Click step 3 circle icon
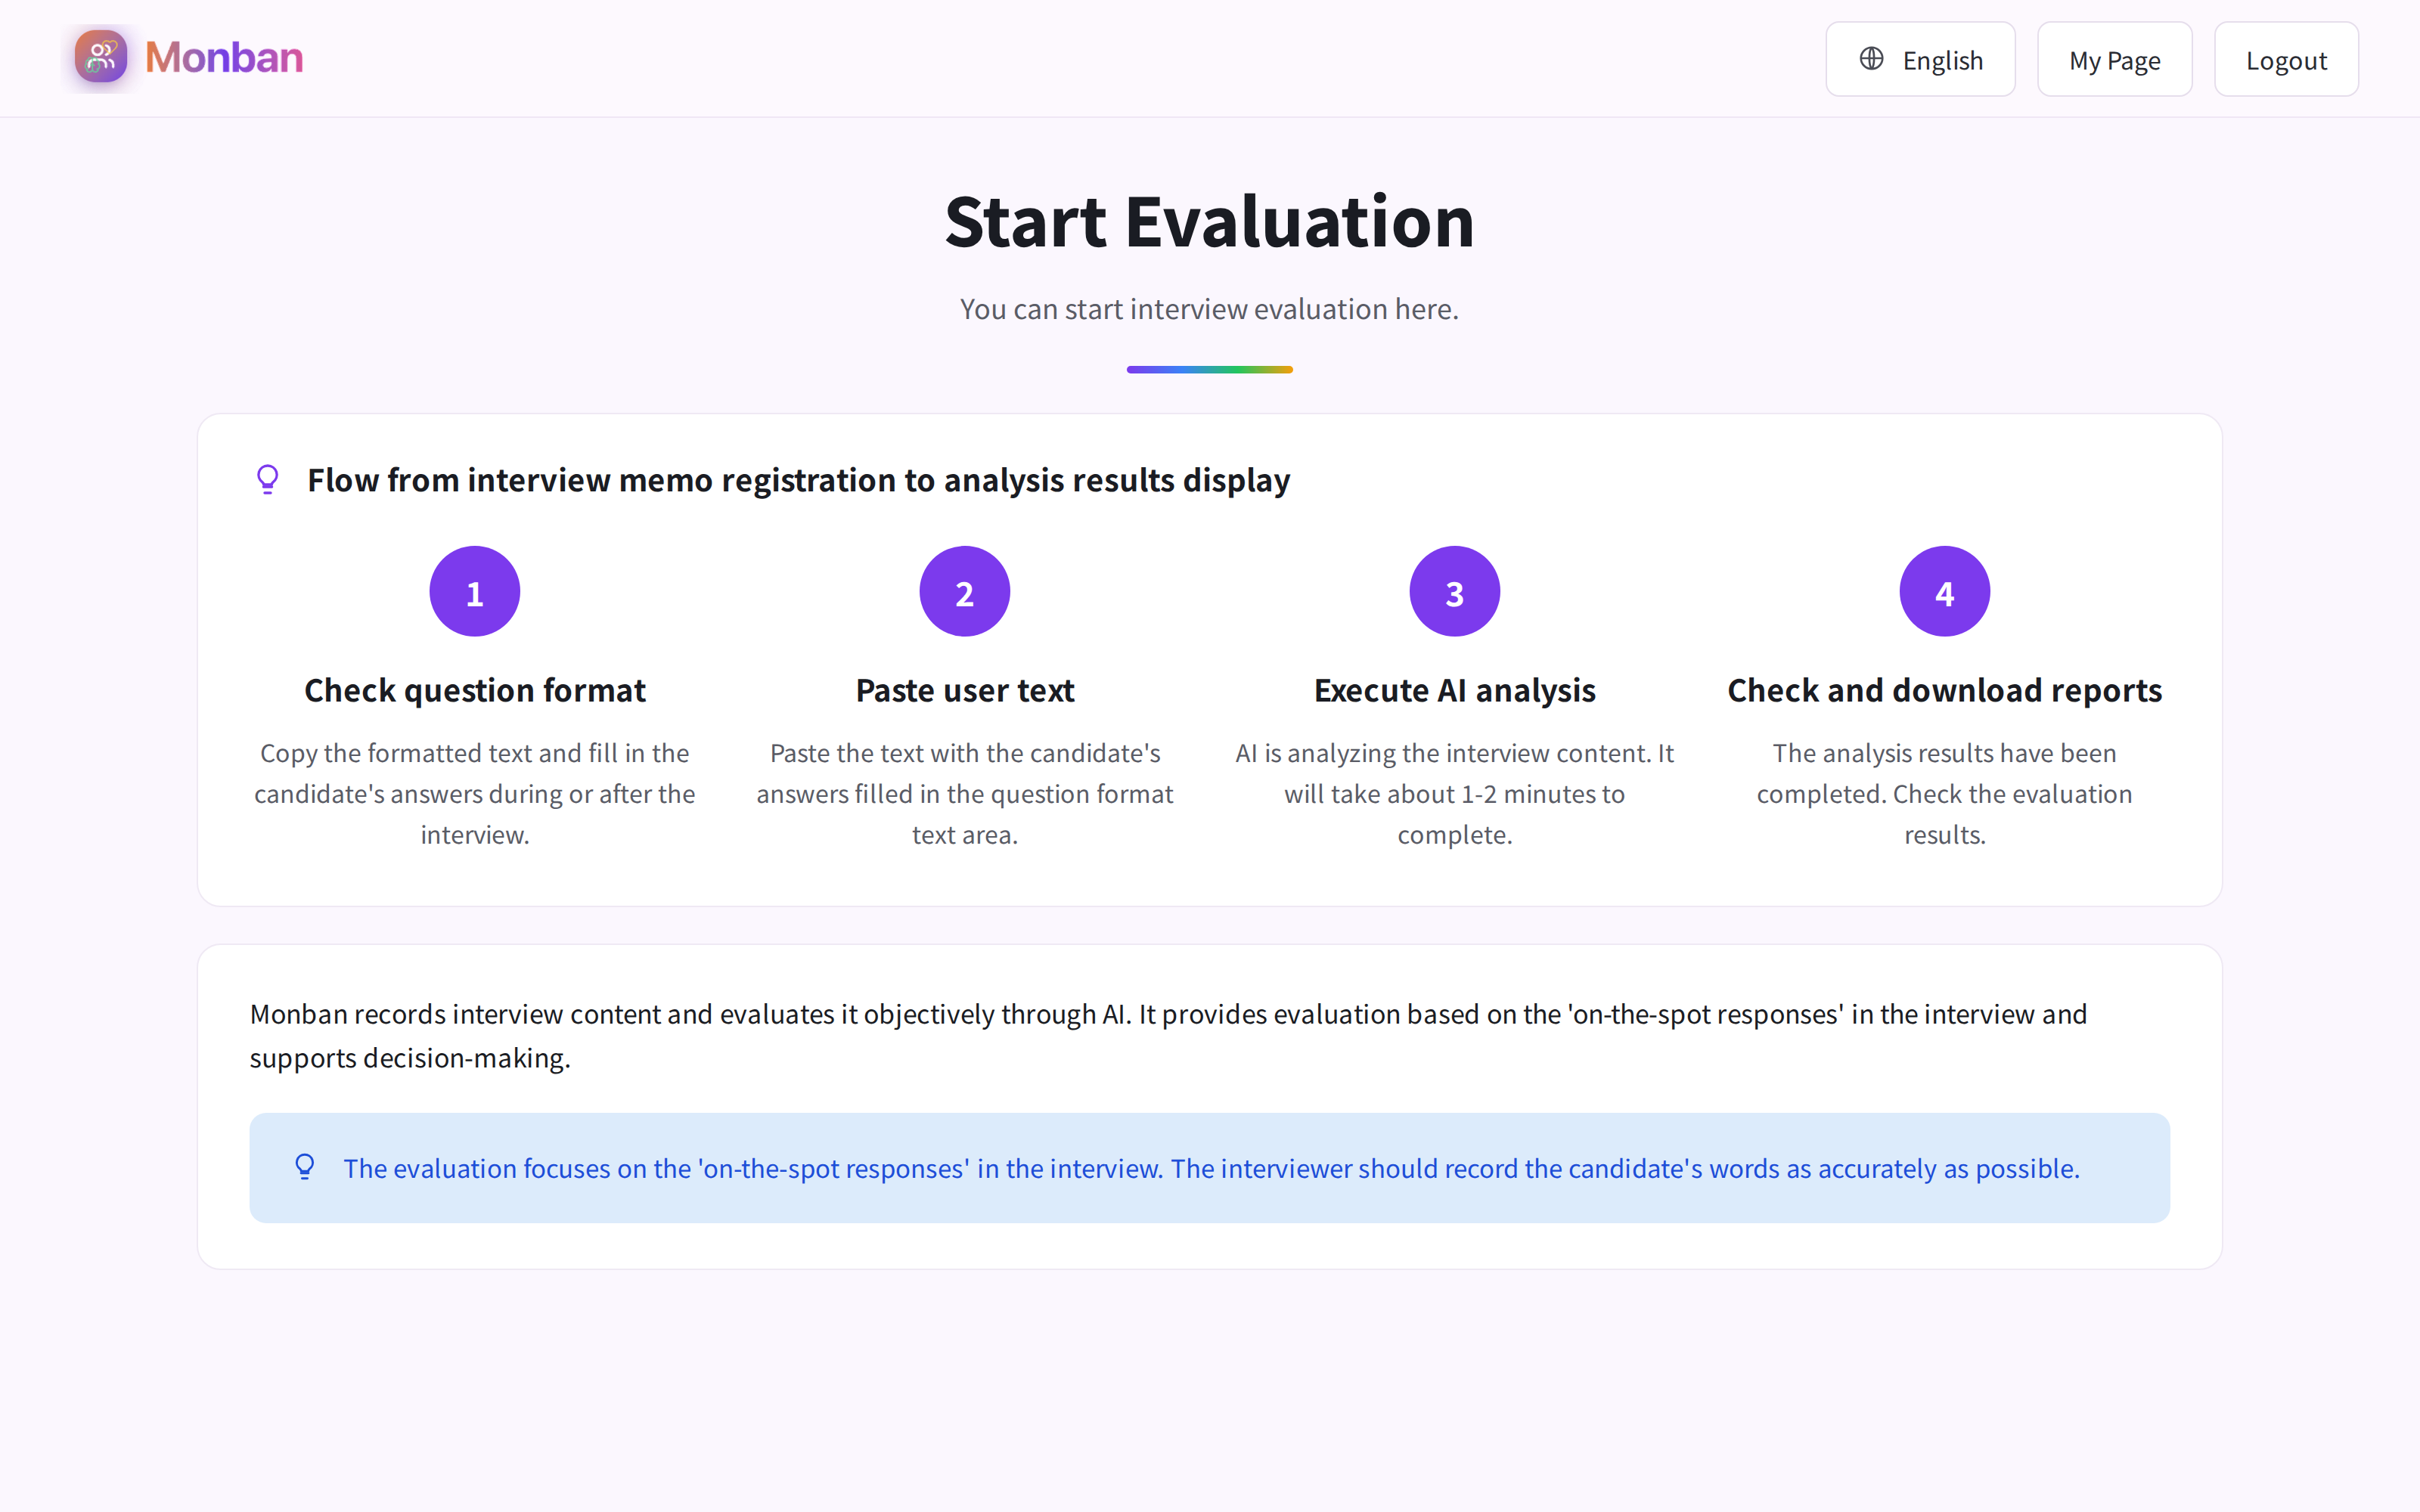2420x1512 pixels. coord(1454,591)
